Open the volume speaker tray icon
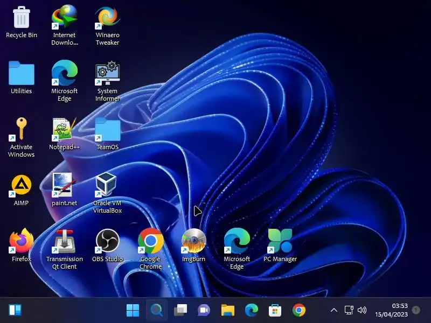 (362, 311)
